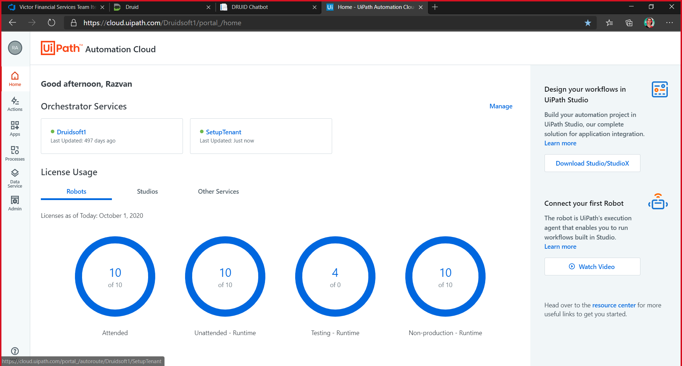
Task: Open the browser profile picture
Action: pyautogui.click(x=649, y=23)
